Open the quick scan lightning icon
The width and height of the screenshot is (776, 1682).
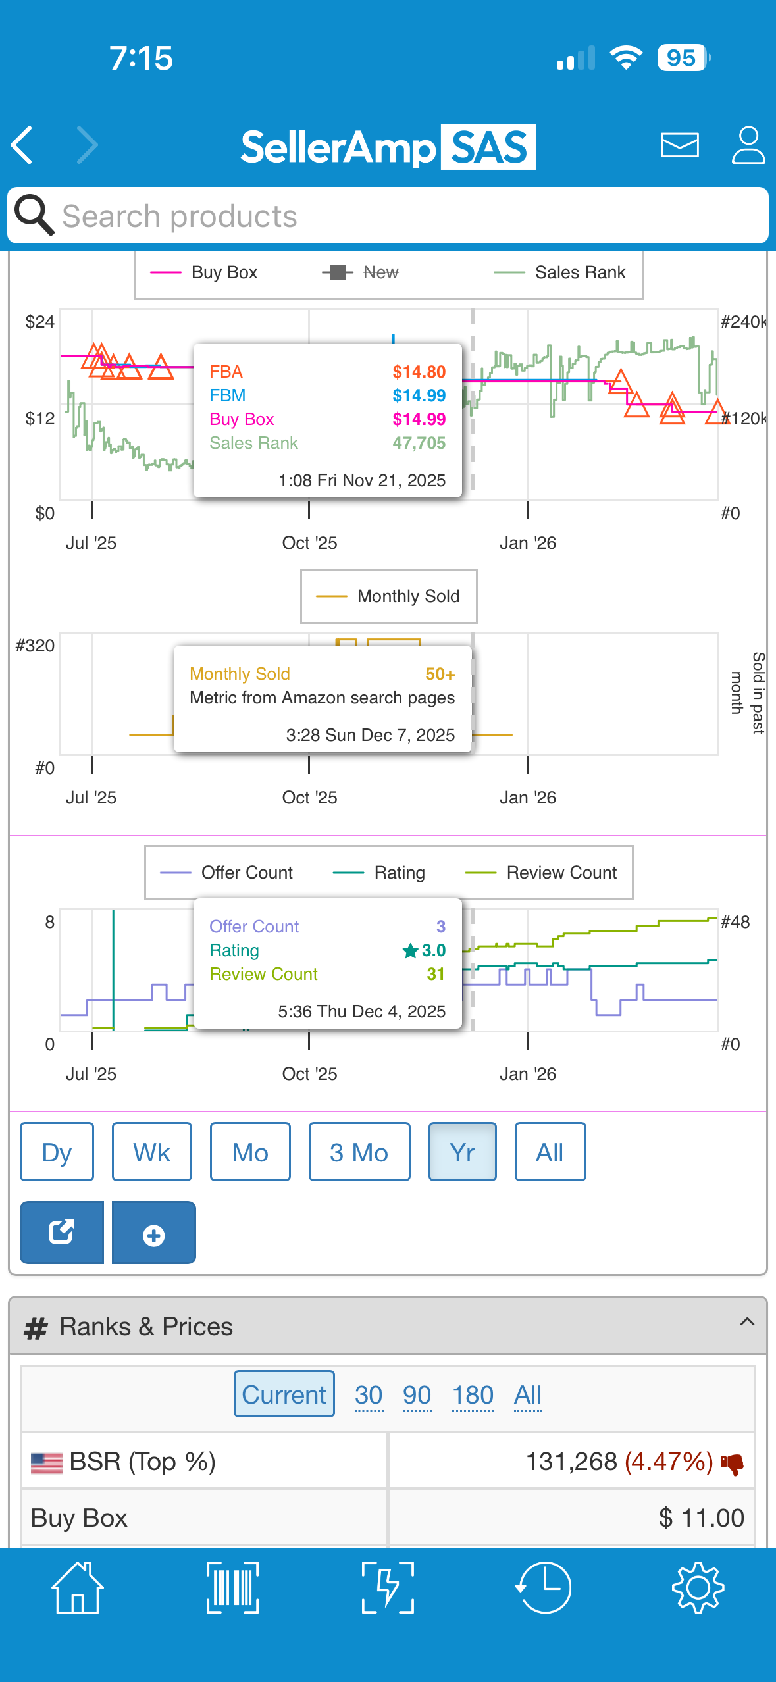(388, 1587)
